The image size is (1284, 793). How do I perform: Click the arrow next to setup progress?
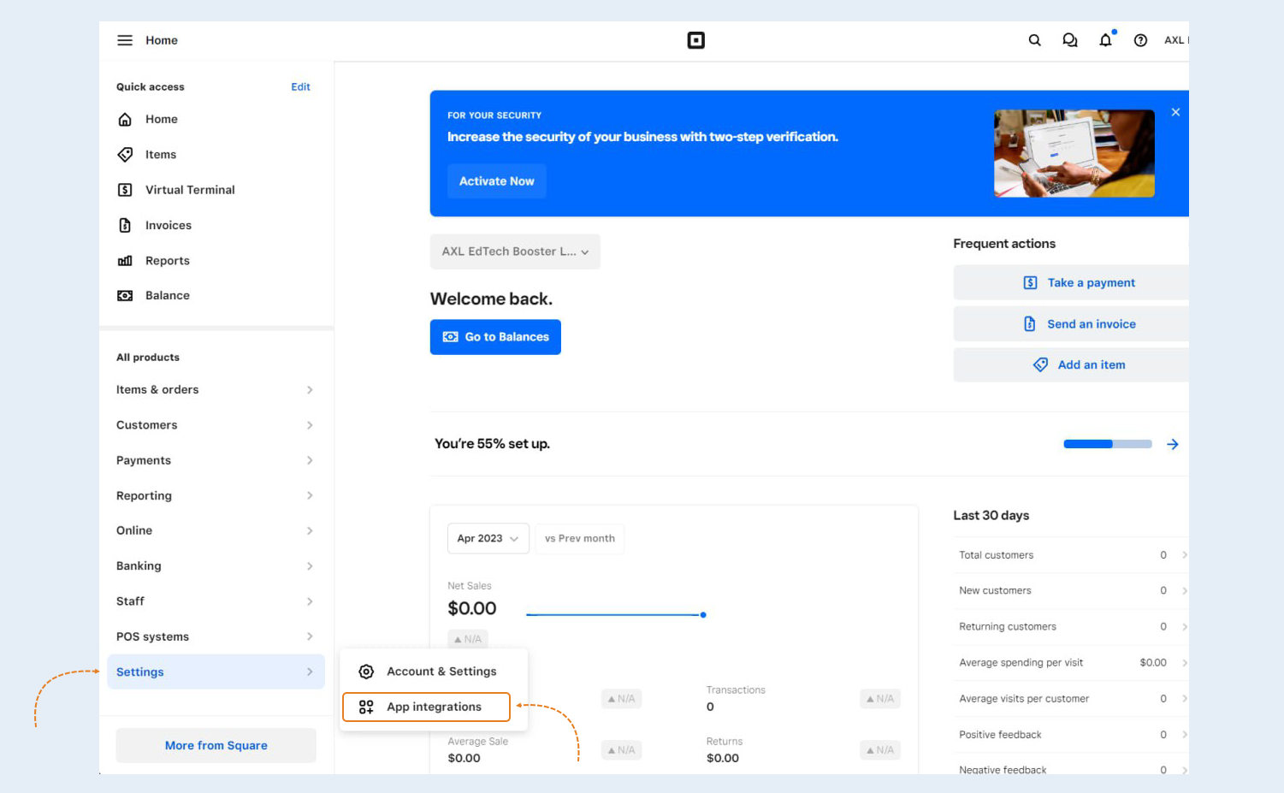point(1172,444)
